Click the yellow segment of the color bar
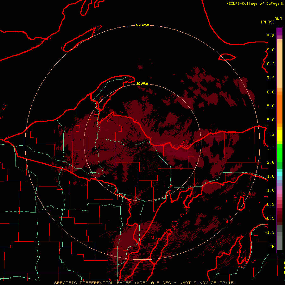This screenshot has width=285, height=285. tap(280, 136)
